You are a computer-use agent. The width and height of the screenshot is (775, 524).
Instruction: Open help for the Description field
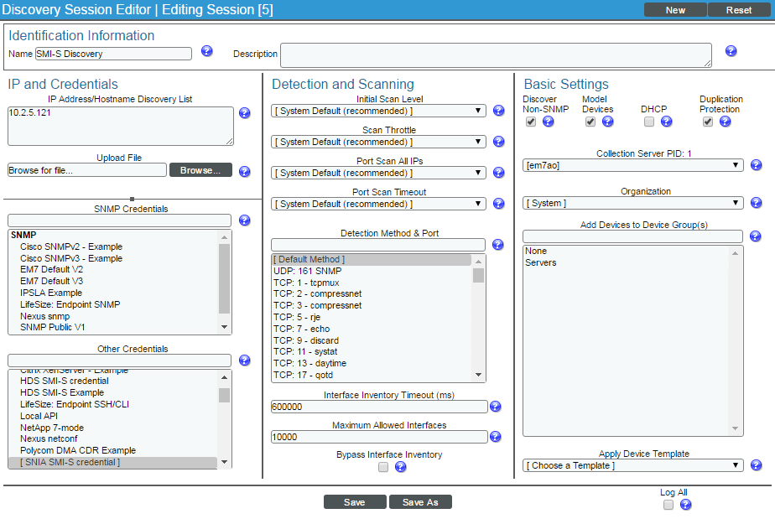(x=731, y=53)
